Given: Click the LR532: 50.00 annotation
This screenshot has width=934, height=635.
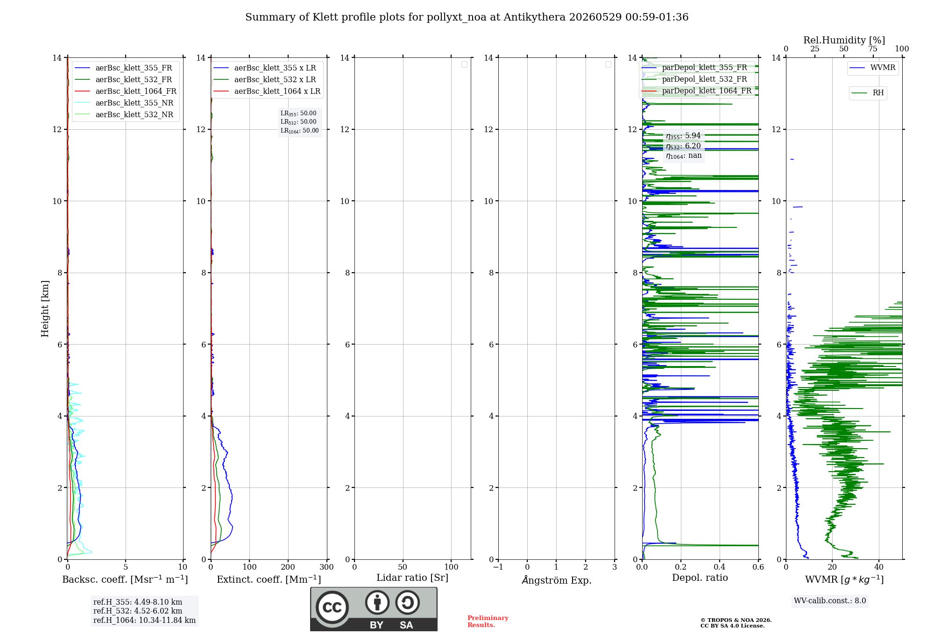Looking at the screenshot, I should tap(298, 122).
